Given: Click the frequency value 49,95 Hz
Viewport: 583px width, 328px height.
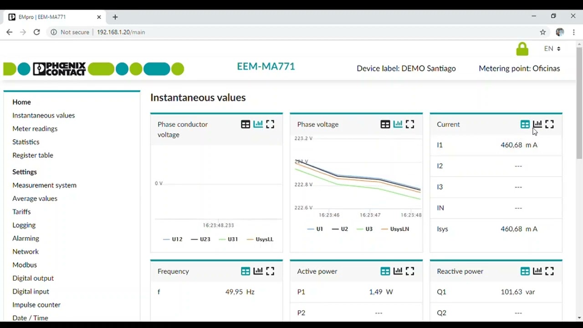Looking at the screenshot, I should pyautogui.click(x=240, y=292).
